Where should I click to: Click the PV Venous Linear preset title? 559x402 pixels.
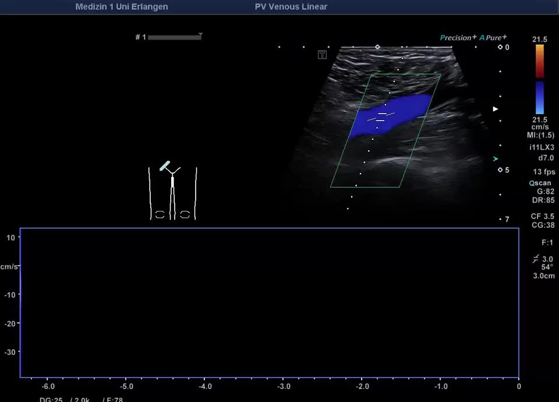[291, 7]
